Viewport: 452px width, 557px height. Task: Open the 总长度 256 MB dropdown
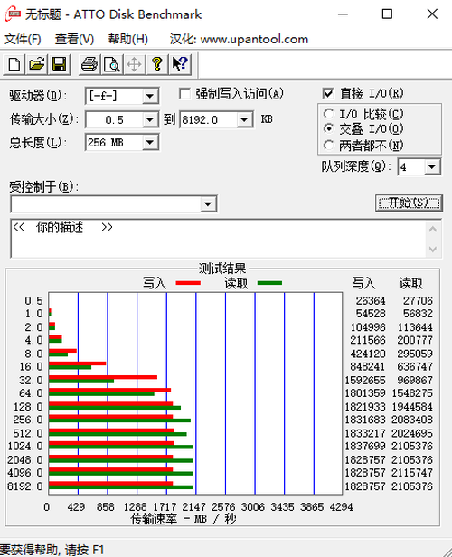pyautogui.click(x=150, y=143)
